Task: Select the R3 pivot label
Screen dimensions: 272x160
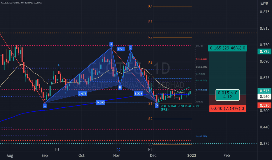Action: click(x=150, y=22)
